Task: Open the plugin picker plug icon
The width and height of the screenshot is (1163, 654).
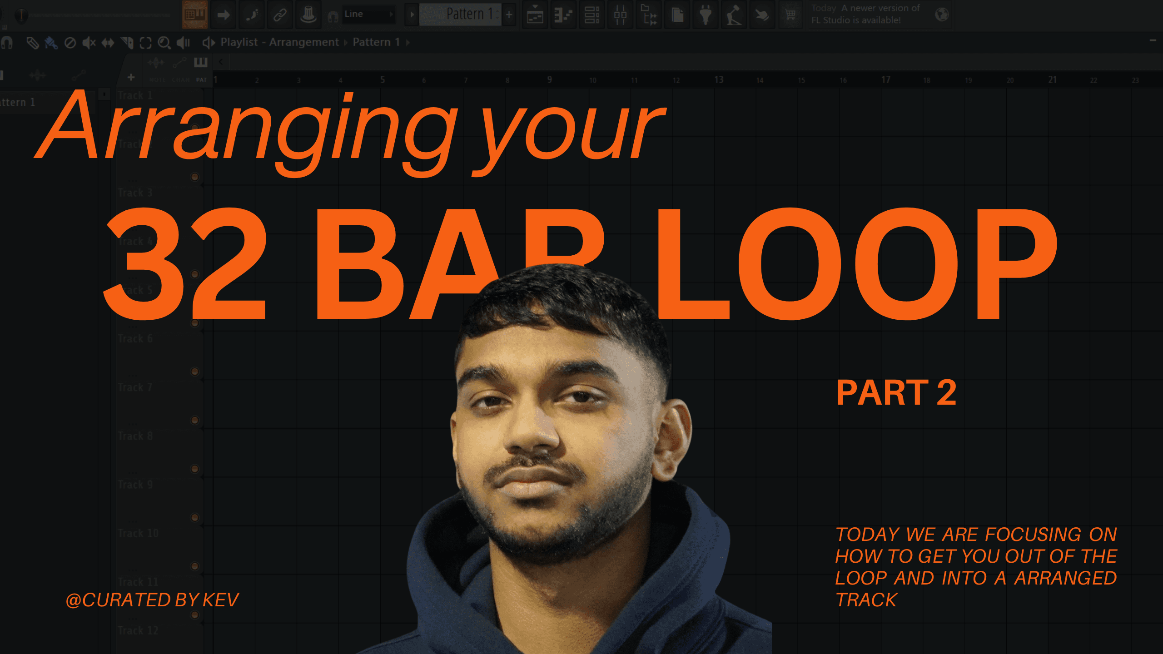Action: tap(706, 15)
